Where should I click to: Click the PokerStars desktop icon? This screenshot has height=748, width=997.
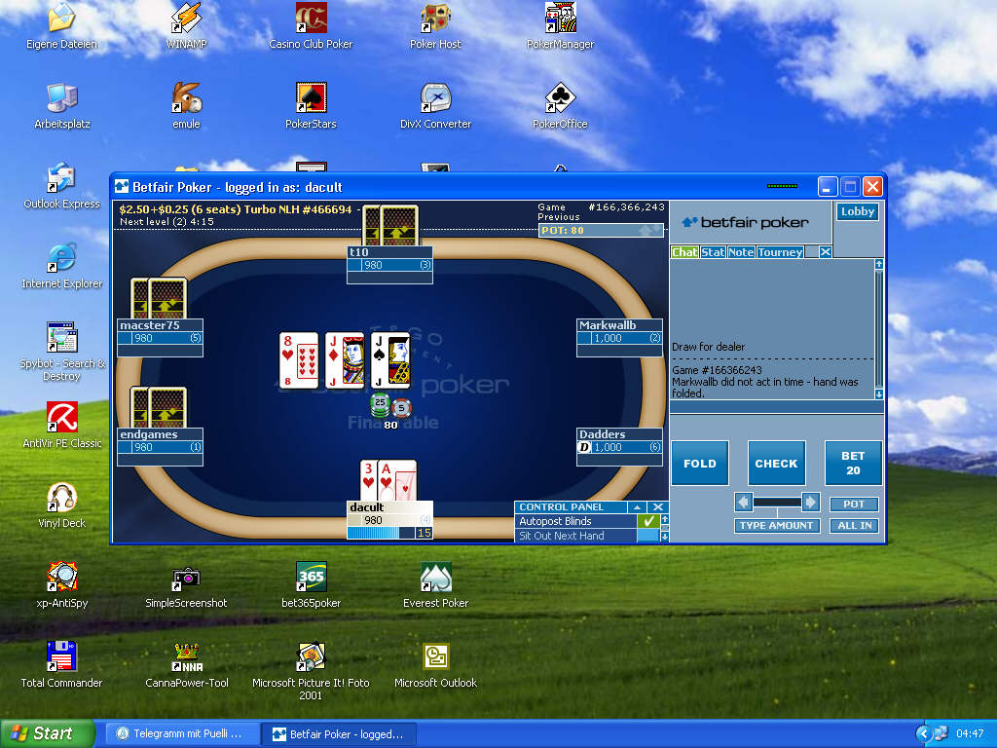point(311,97)
